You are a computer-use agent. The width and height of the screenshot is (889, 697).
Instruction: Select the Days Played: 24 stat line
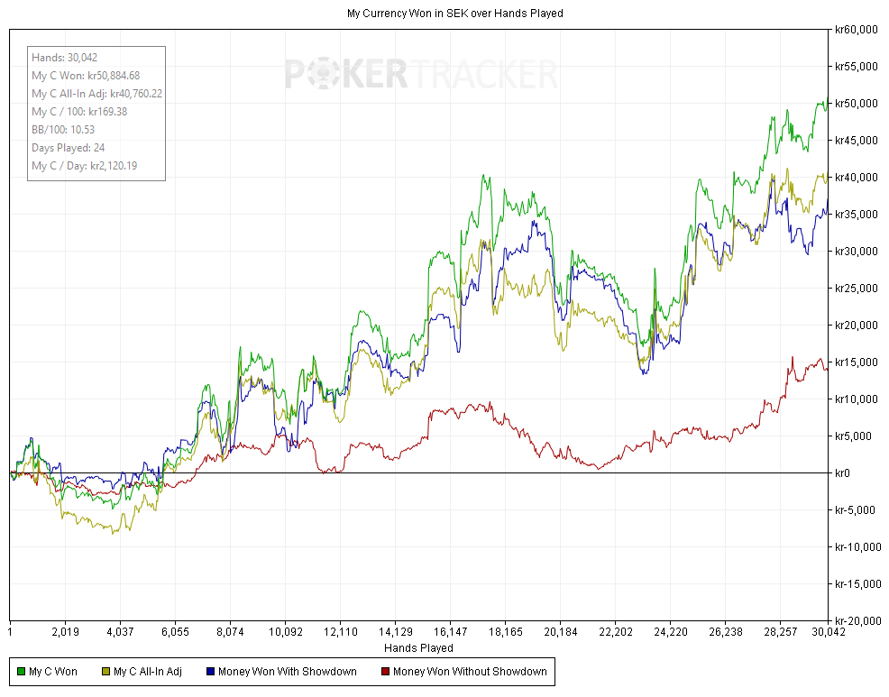coord(68,148)
